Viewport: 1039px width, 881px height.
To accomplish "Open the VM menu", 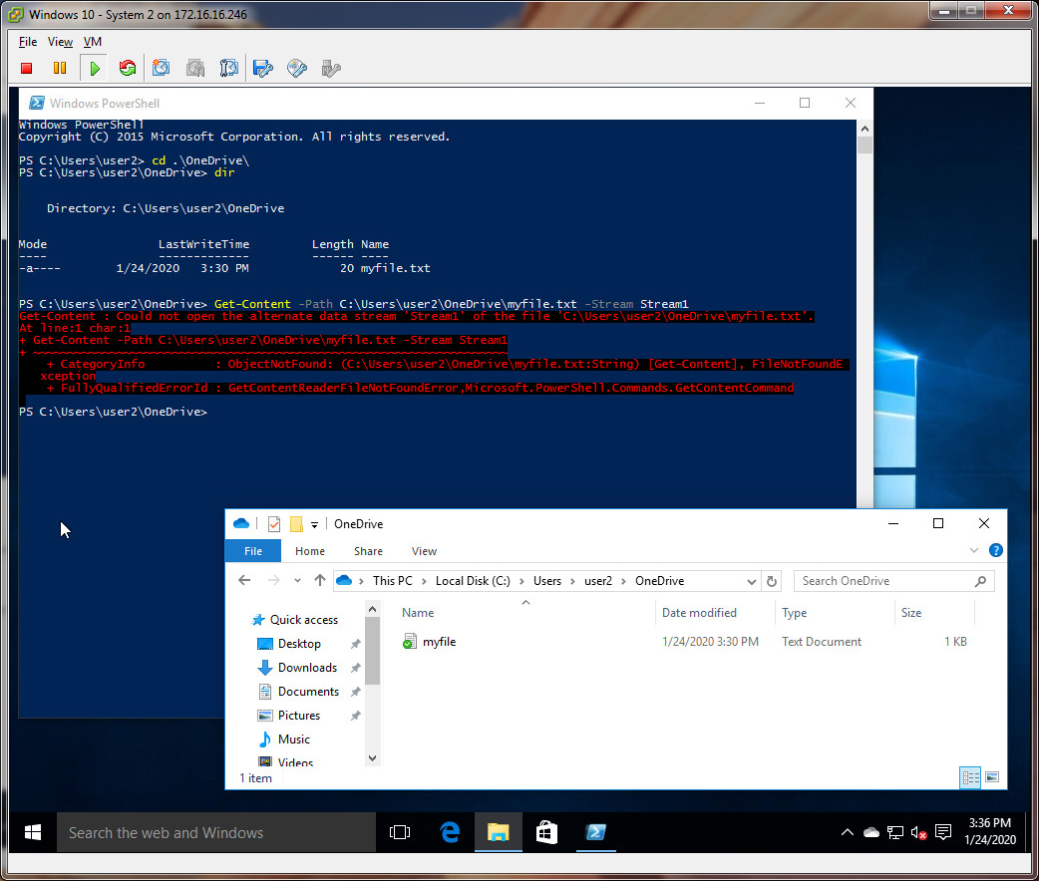I will coord(92,41).
